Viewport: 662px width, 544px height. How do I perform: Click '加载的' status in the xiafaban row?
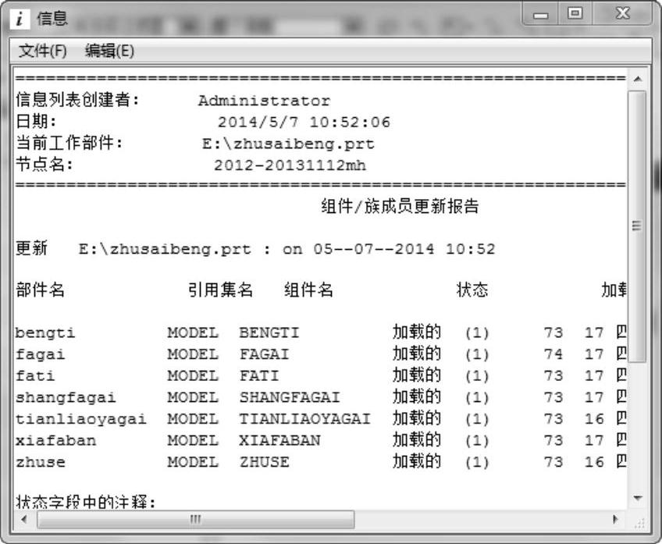pos(417,439)
